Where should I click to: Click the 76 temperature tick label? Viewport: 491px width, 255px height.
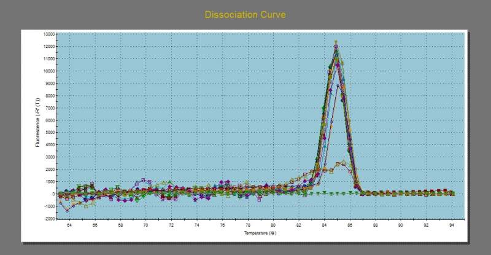222,225
